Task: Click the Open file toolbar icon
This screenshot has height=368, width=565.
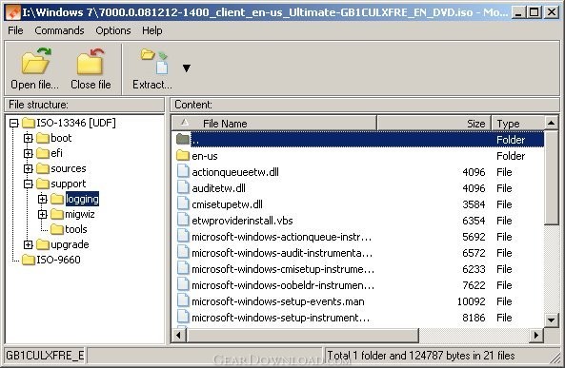Action: tap(36, 61)
